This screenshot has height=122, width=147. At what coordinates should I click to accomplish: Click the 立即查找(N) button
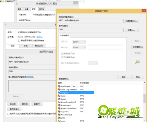(138, 47)
